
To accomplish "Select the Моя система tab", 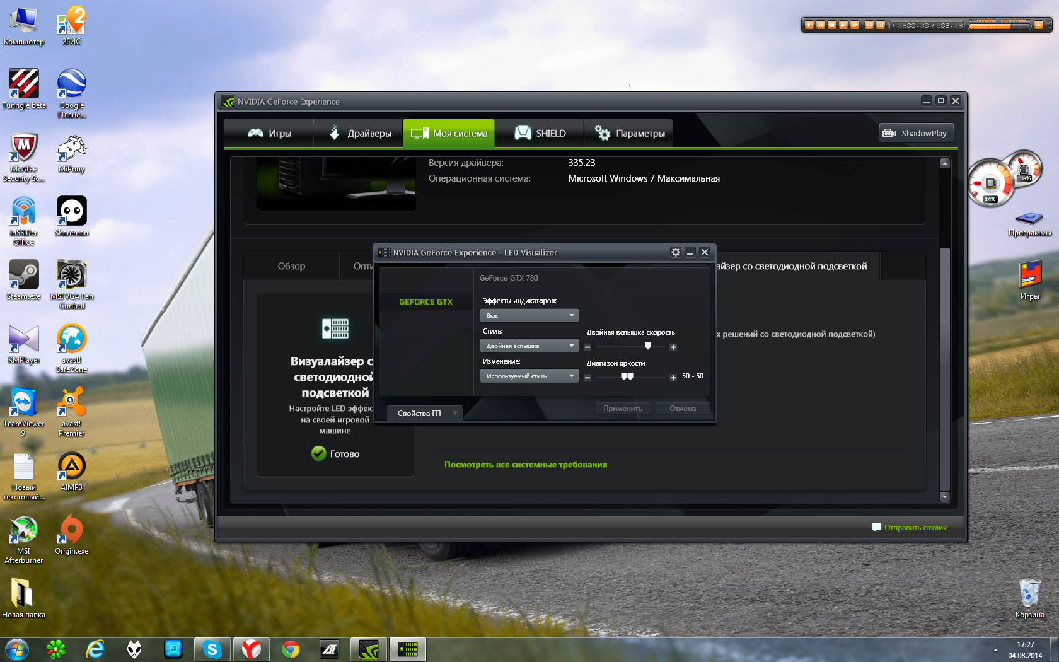I will point(449,133).
